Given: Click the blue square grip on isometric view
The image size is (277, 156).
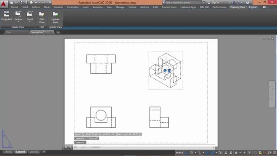Looking at the screenshot, I should click(165, 70).
